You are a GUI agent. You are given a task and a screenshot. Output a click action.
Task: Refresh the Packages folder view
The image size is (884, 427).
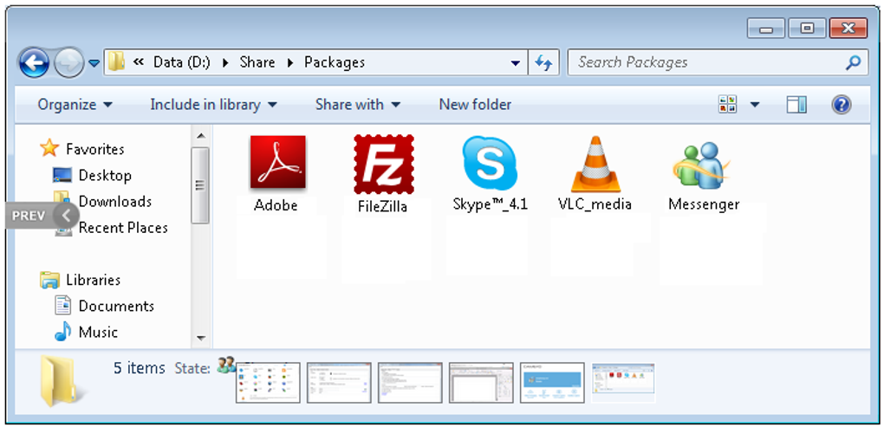pos(543,62)
